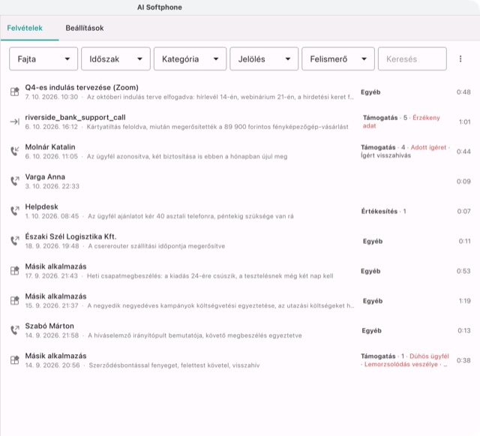Screen dimensions: 480x436
Task: Click incoming call icon beside Molnár Katalin
Action: [15, 152]
